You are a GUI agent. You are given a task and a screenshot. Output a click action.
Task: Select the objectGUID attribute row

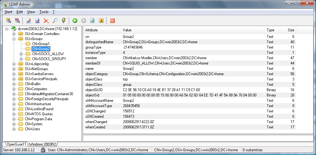(190, 90)
